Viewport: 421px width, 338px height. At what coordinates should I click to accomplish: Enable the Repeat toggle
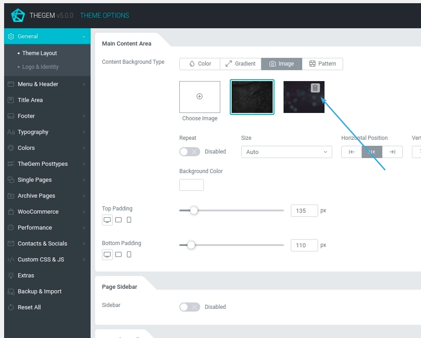point(189,152)
